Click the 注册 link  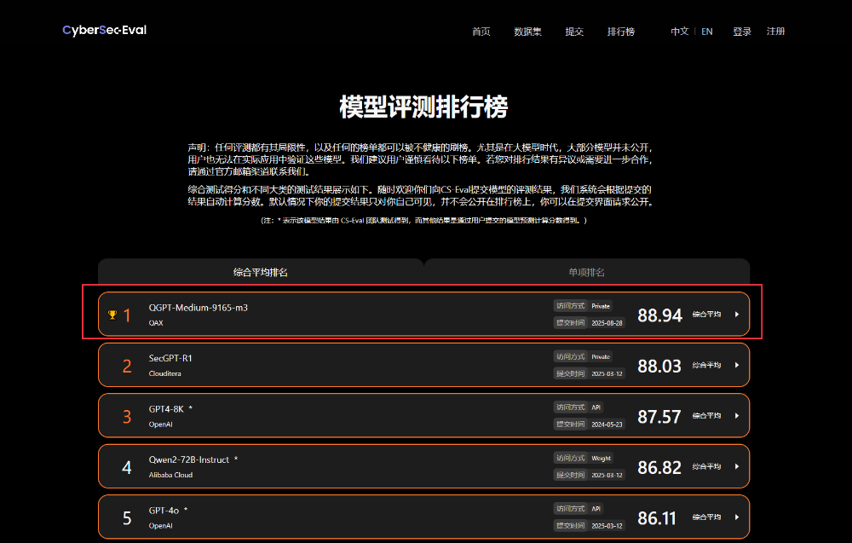(776, 32)
